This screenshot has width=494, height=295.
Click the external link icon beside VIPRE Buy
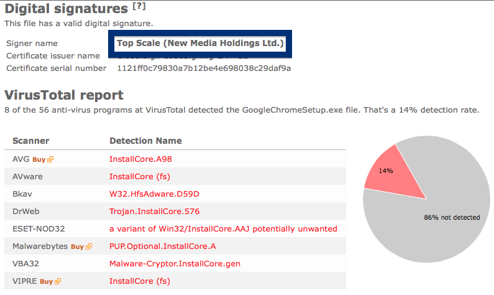tap(58, 281)
